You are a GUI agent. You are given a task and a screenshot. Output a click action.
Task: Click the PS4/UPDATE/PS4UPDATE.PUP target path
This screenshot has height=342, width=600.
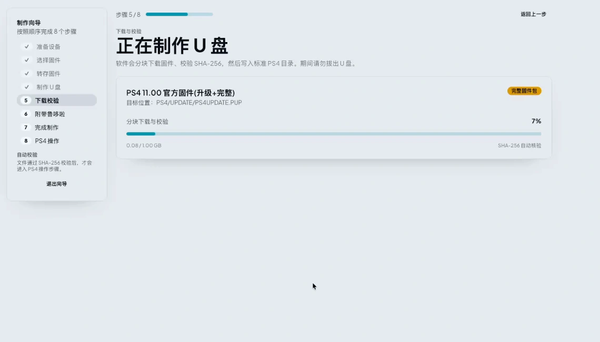pyautogui.click(x=199, y=103)
